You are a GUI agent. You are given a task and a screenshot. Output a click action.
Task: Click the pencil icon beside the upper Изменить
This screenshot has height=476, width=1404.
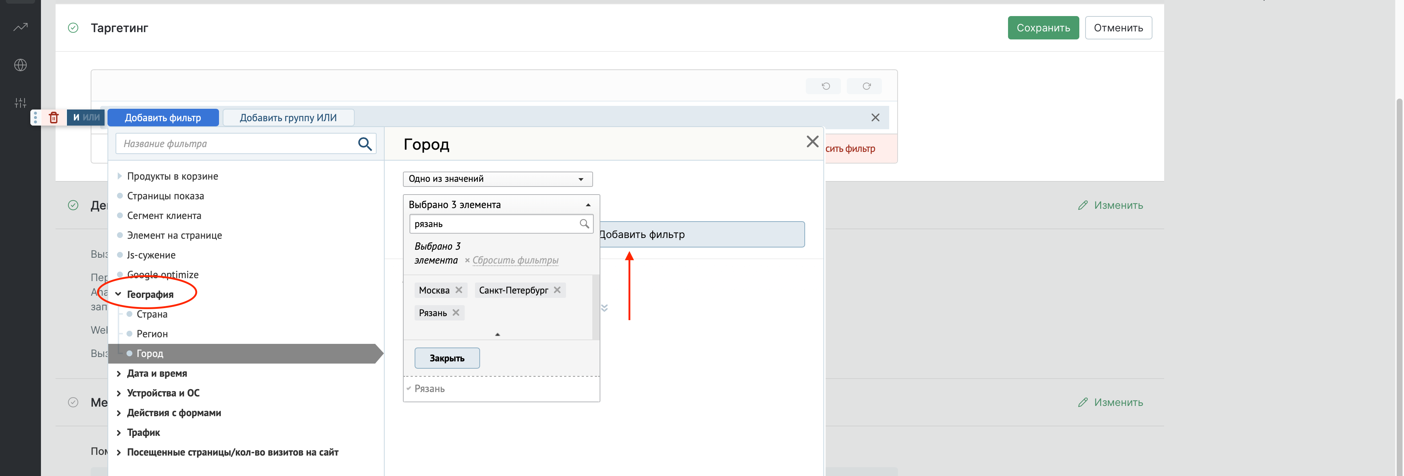click(x=1082, y=205)
